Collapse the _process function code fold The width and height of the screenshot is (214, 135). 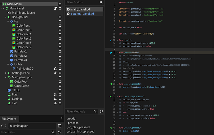117,53
